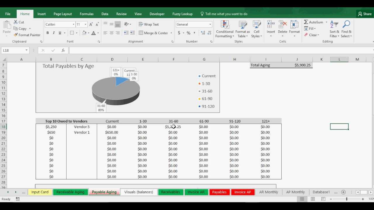The height and width of the screenshot is (210, 374).
Task: Toggle Italic formatting
Action: point(54,33)
